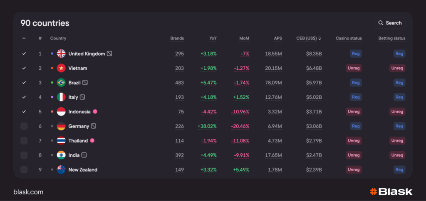The height and width of the screenshot is (201, 426).
Task: Sort by CEB (US$) column arrow
Action: pyautogui.click(x=320, y=39)
